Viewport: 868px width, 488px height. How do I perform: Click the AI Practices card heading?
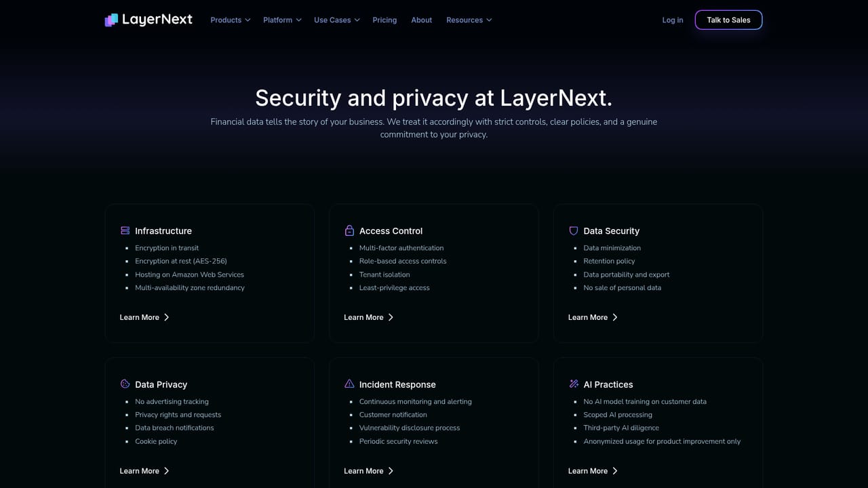click(608, 384)
